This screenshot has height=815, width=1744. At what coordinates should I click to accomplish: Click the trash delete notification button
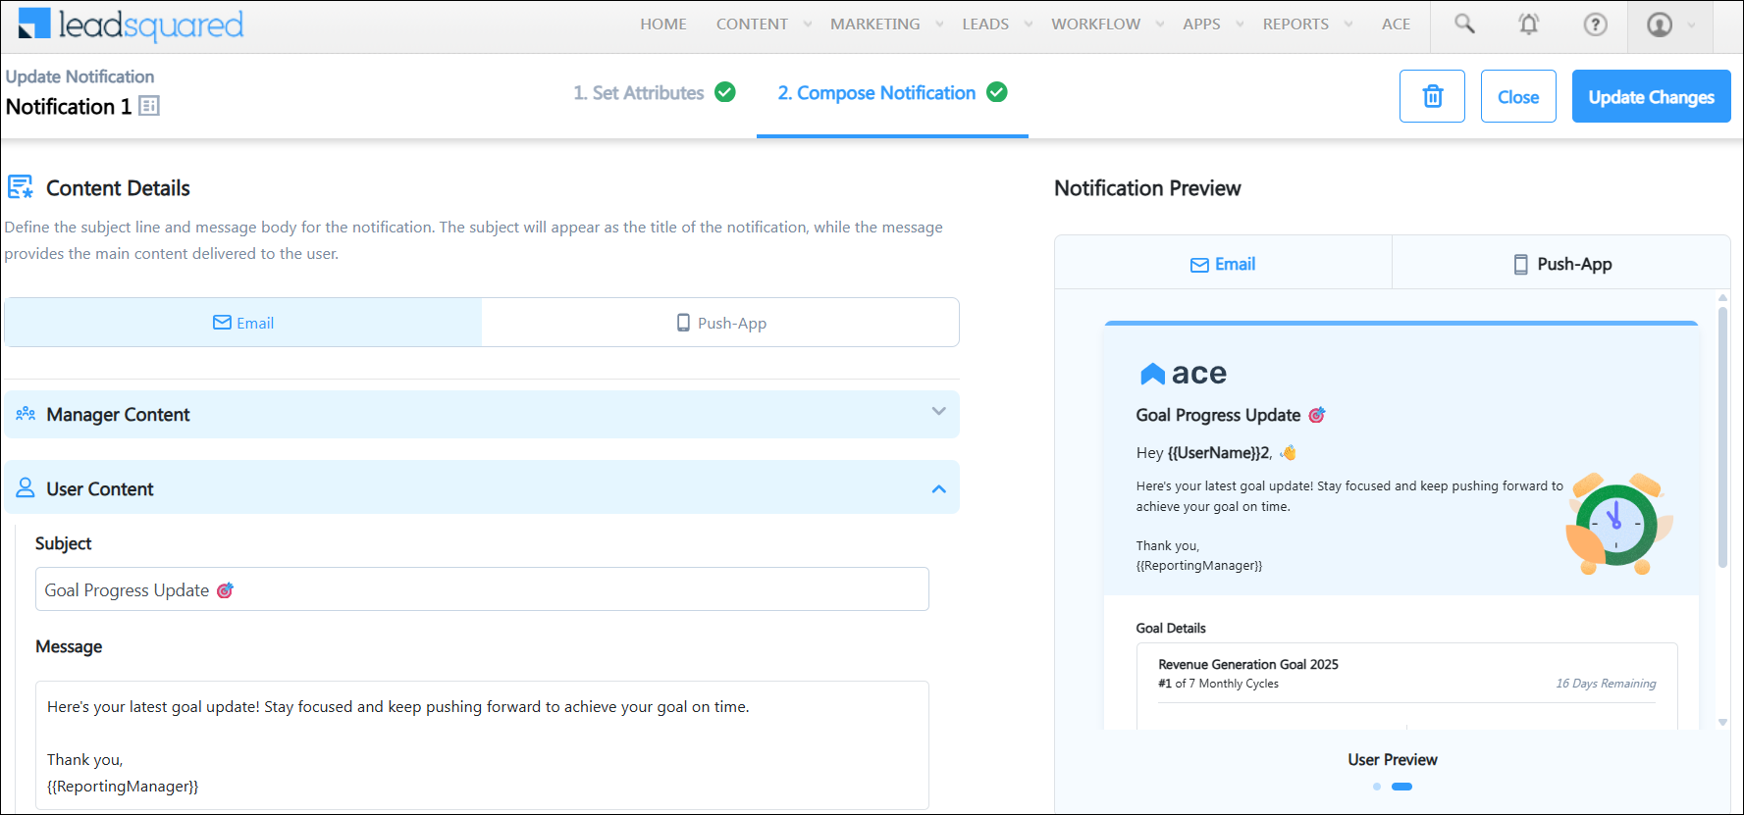1432,96
